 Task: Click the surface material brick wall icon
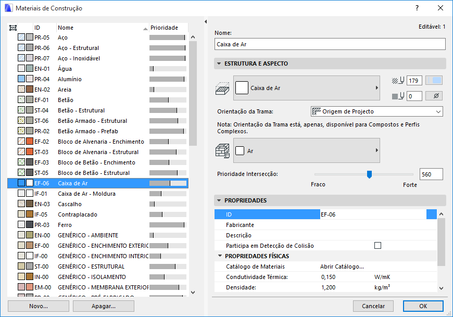click(222, 151)
